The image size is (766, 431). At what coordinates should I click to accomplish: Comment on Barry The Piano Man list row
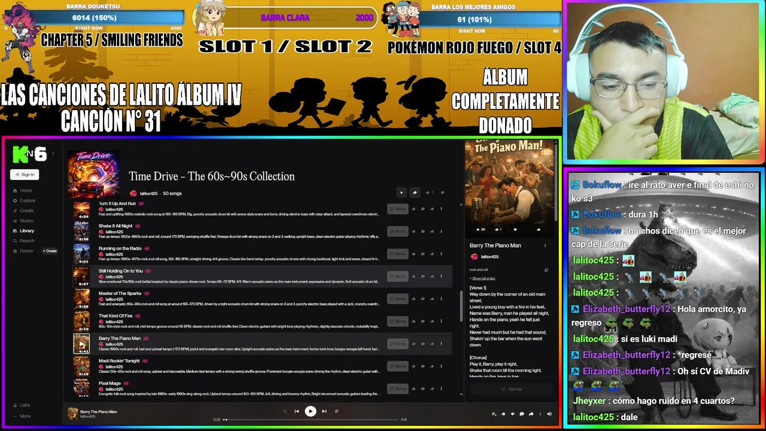coord(422,344)
